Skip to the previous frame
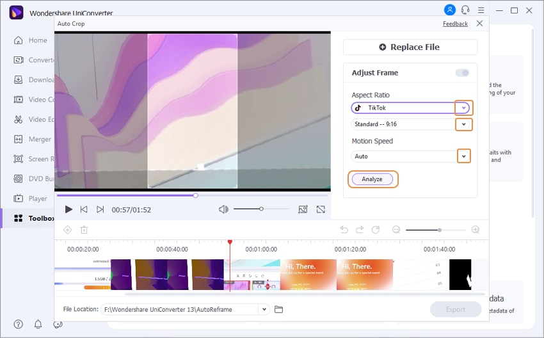544x338 pixels. tap(84, 209)
